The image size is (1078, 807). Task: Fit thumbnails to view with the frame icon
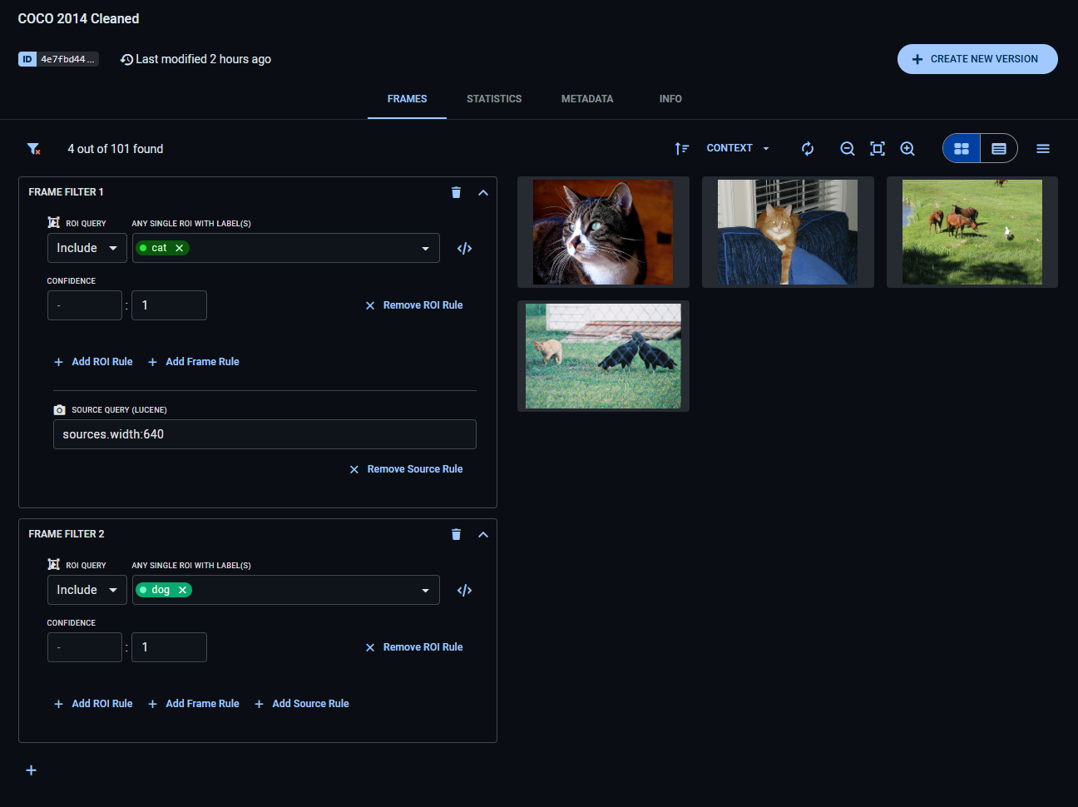point(877,148)
